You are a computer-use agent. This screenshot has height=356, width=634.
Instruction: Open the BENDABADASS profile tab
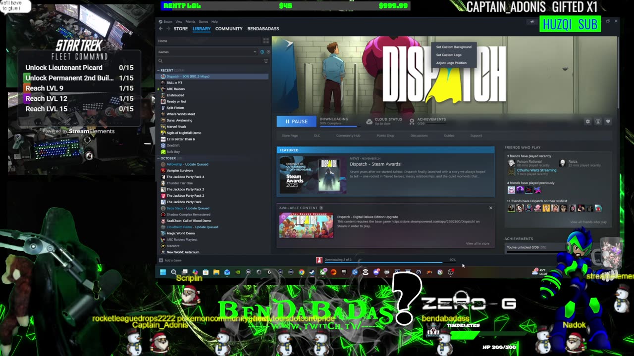click(x=263, y=29)
